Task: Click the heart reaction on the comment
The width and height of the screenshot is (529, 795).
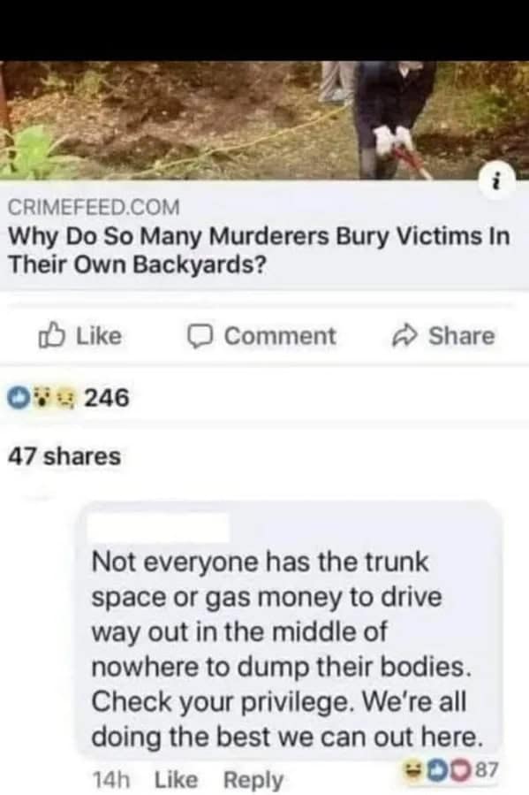Action: 461,770
